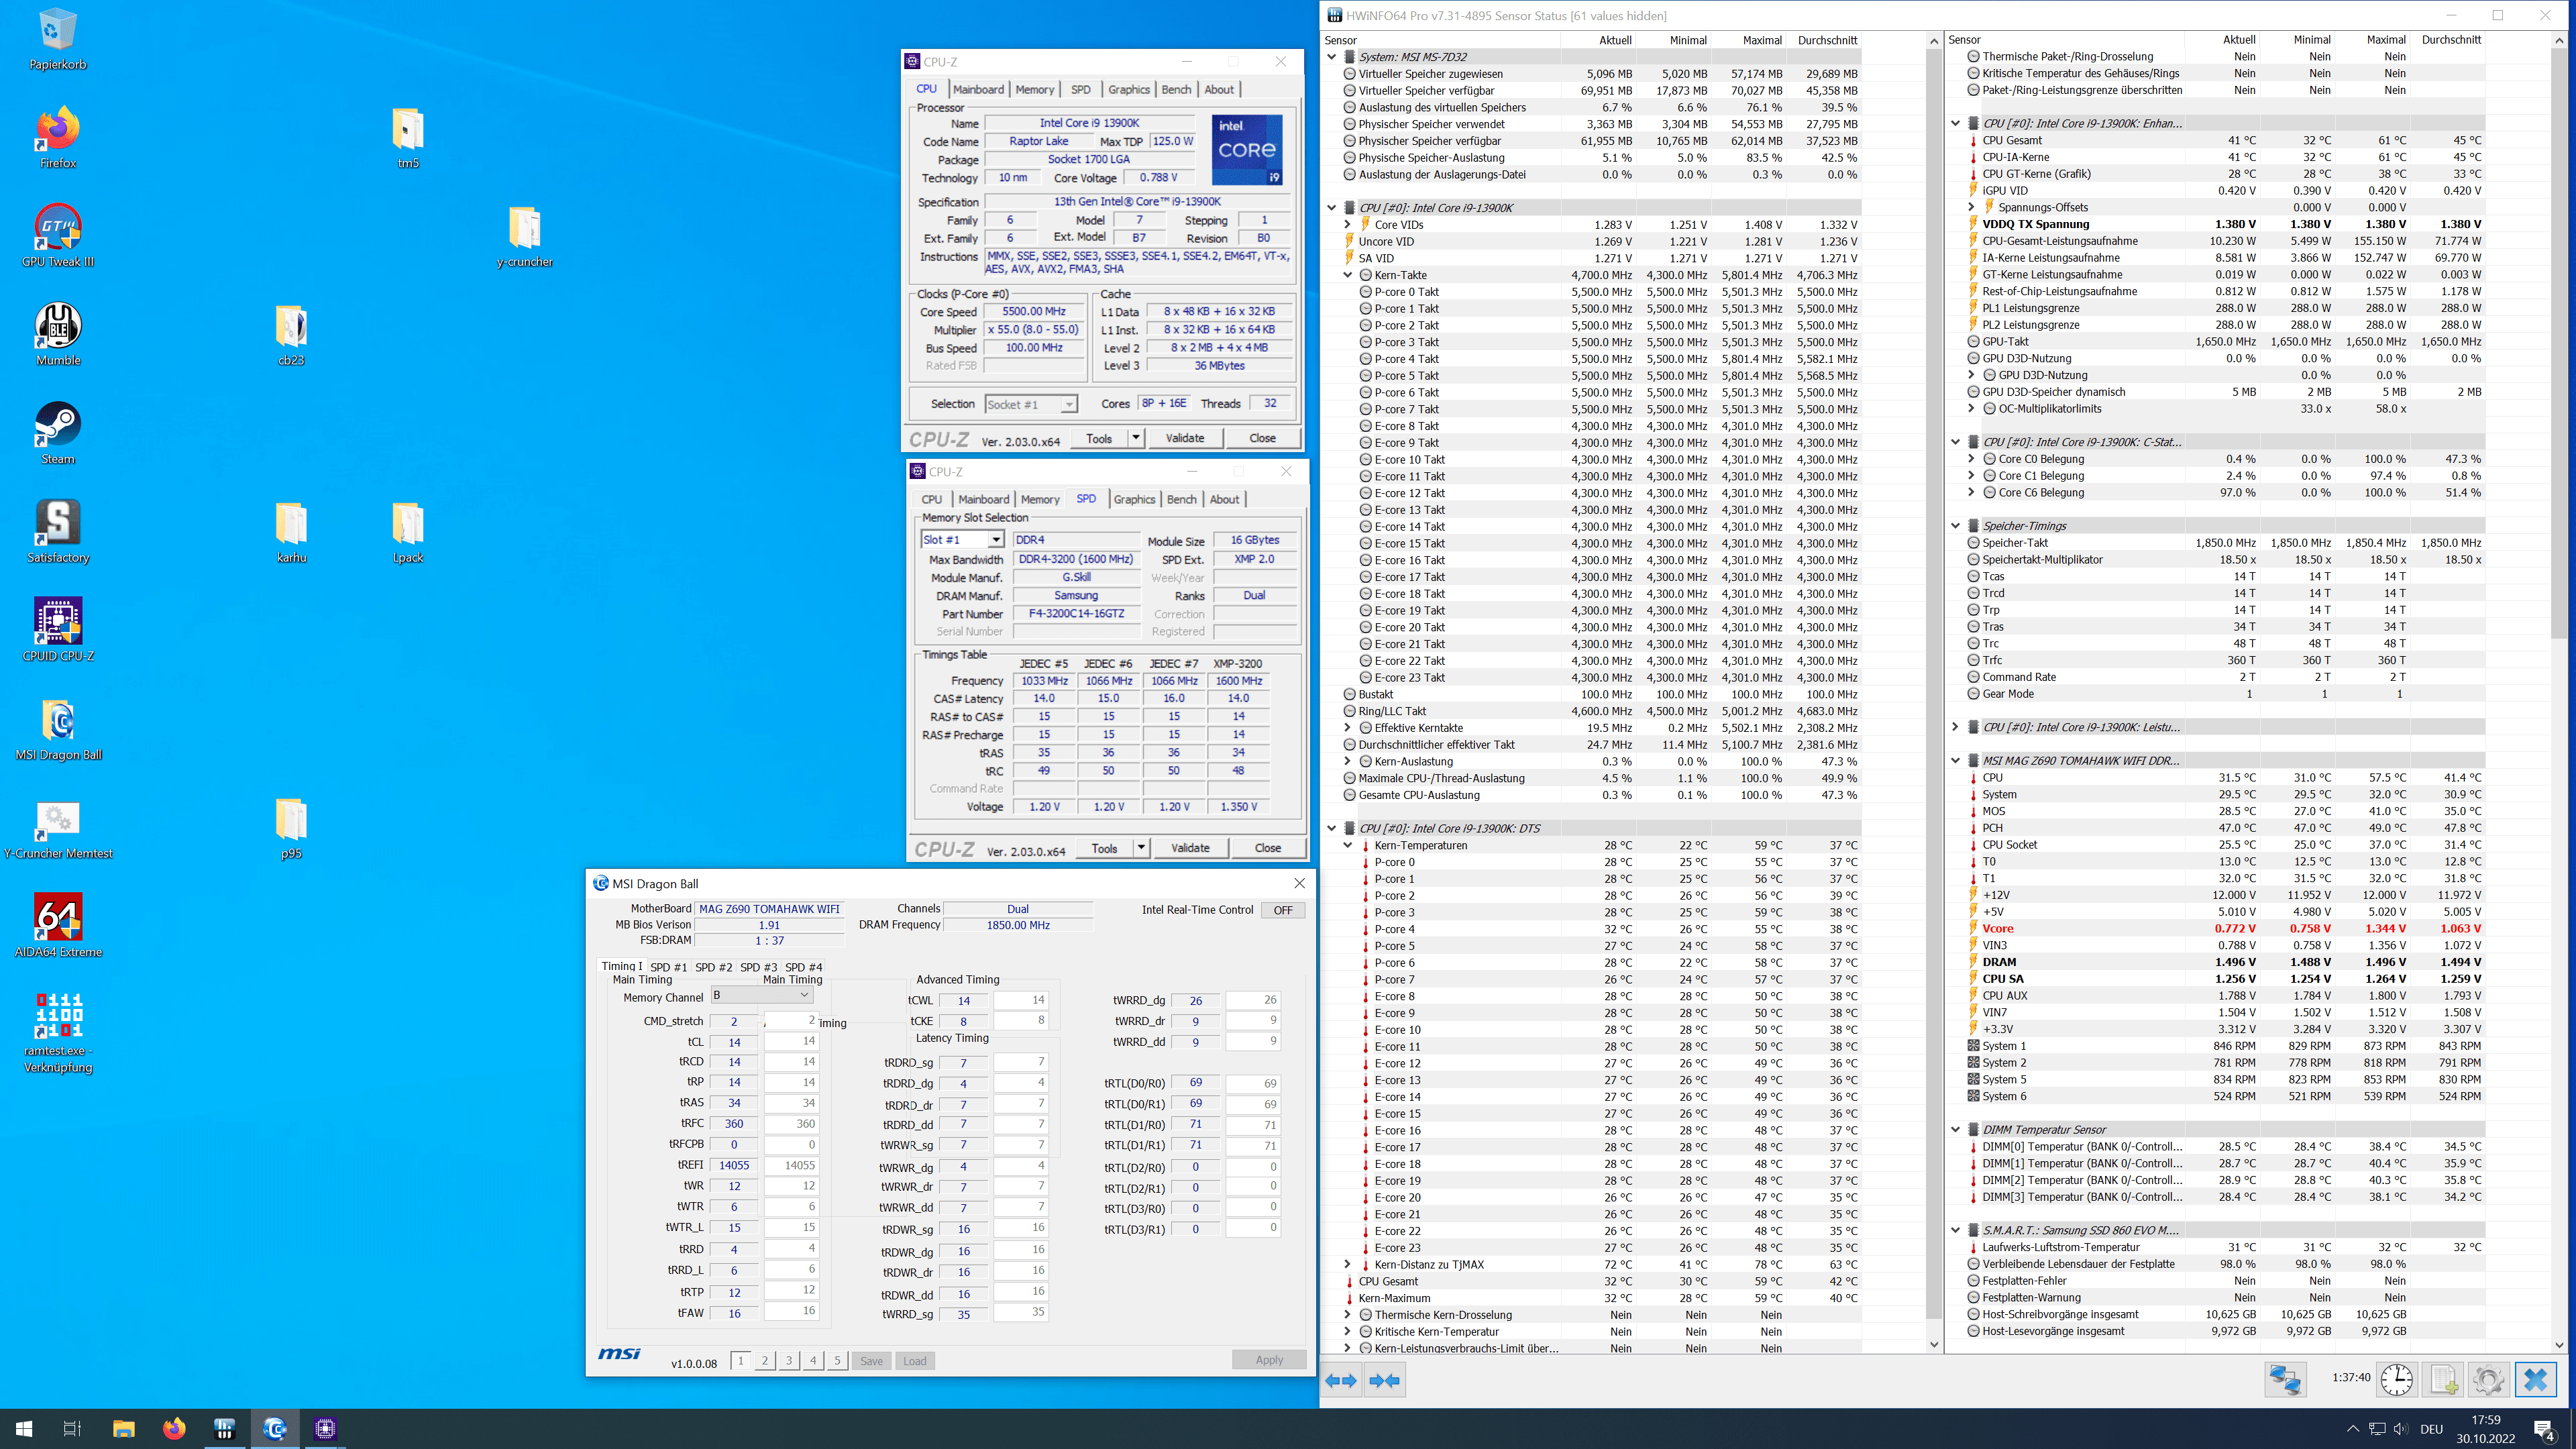
Task: Collapse the DIMM Temperatur Sensor group
Action: point(1956,1130)
